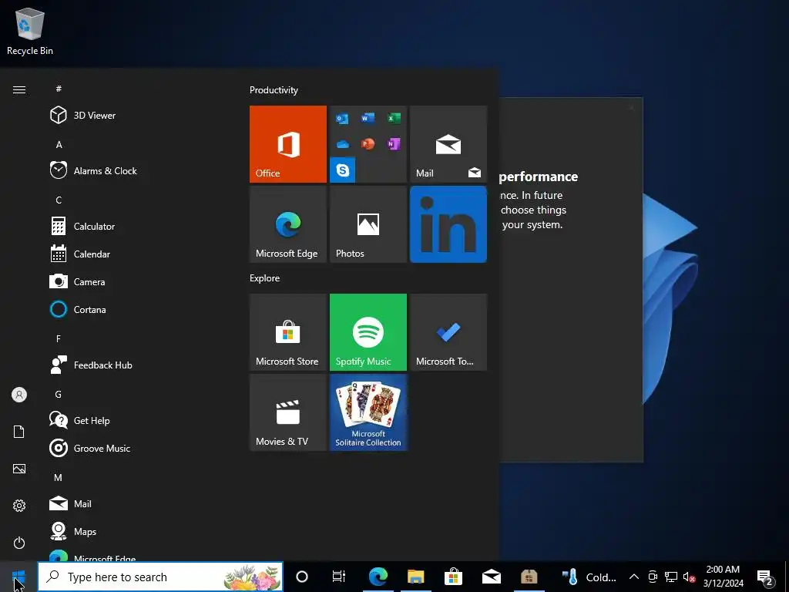Image resolution: width=789 pixels, height=592 pixels.
Task: Open the package app on taskbar
Action: pyautogui.click(x=529, y=577)
